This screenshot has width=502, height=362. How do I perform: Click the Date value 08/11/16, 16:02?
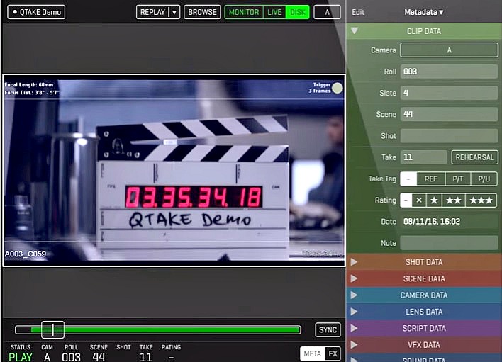432,222
